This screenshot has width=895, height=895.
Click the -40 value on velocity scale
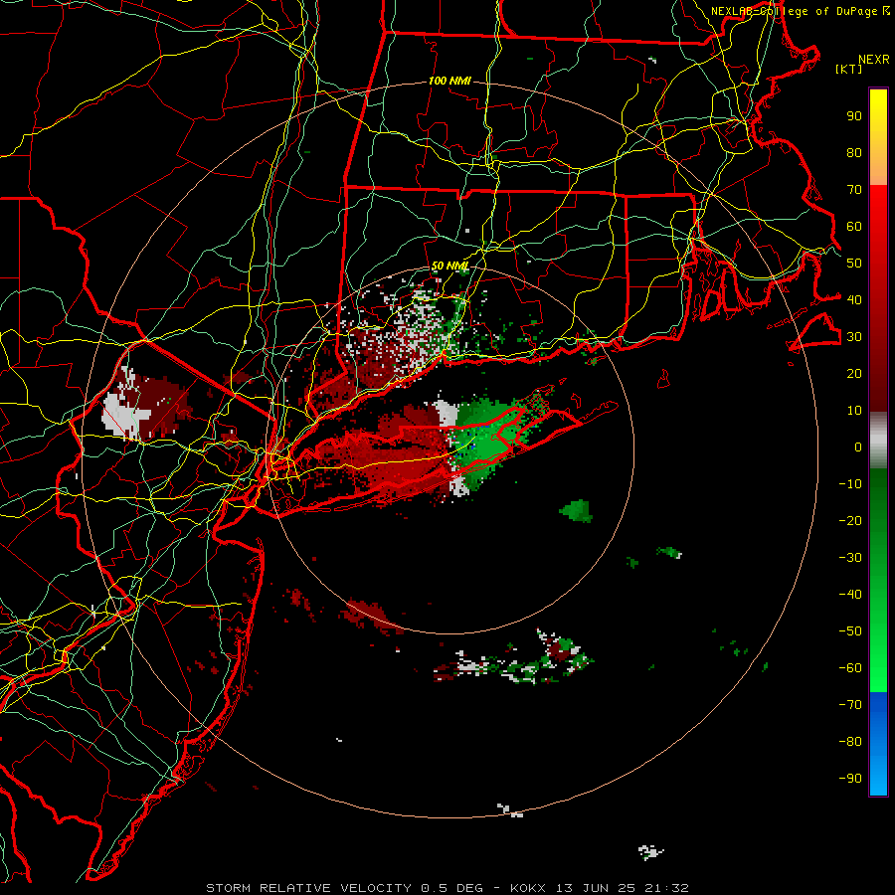[850, 595]
